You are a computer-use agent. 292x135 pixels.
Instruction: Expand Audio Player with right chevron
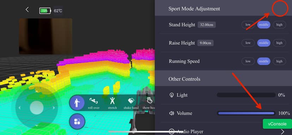click(x=282, y=131)
